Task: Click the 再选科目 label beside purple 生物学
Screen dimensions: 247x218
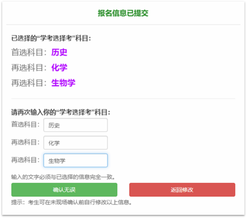Action: click(29, 83)
